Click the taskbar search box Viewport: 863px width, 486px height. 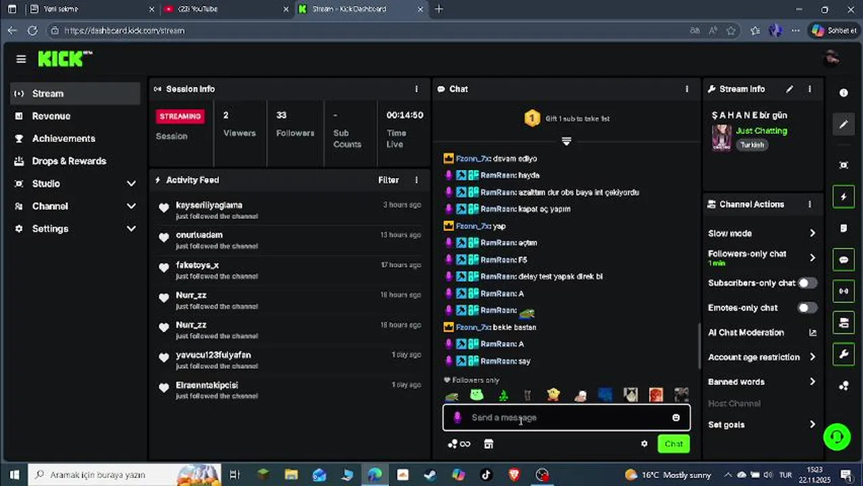pos(124,475)
